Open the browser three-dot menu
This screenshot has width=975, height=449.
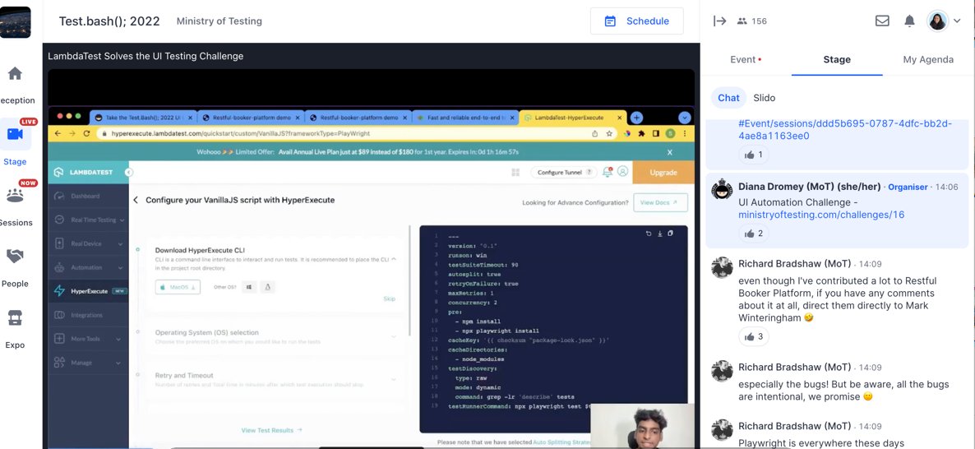tap(685, 134)
